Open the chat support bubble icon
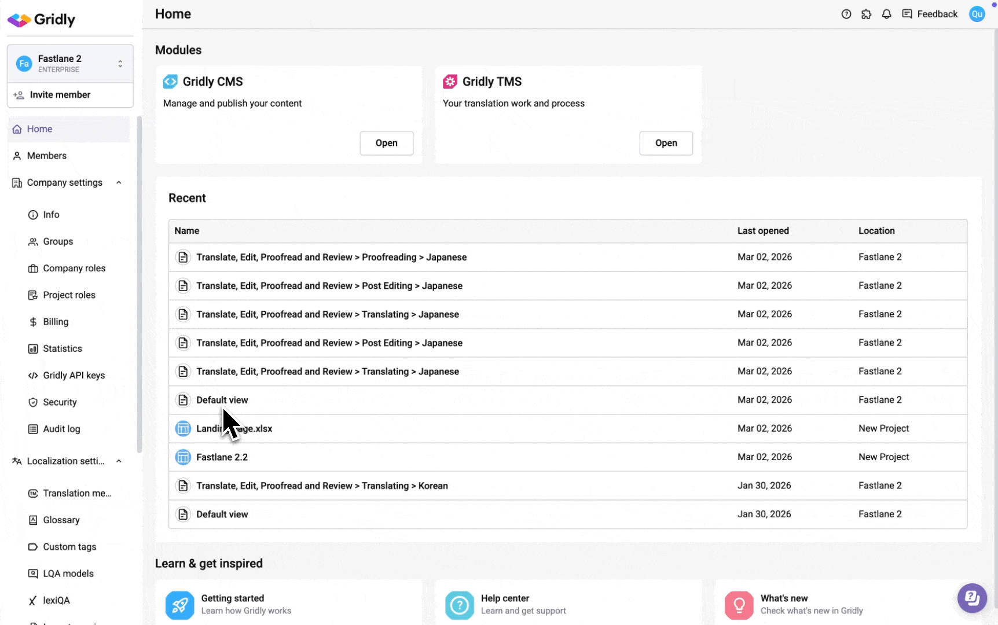 coord(972,598)
